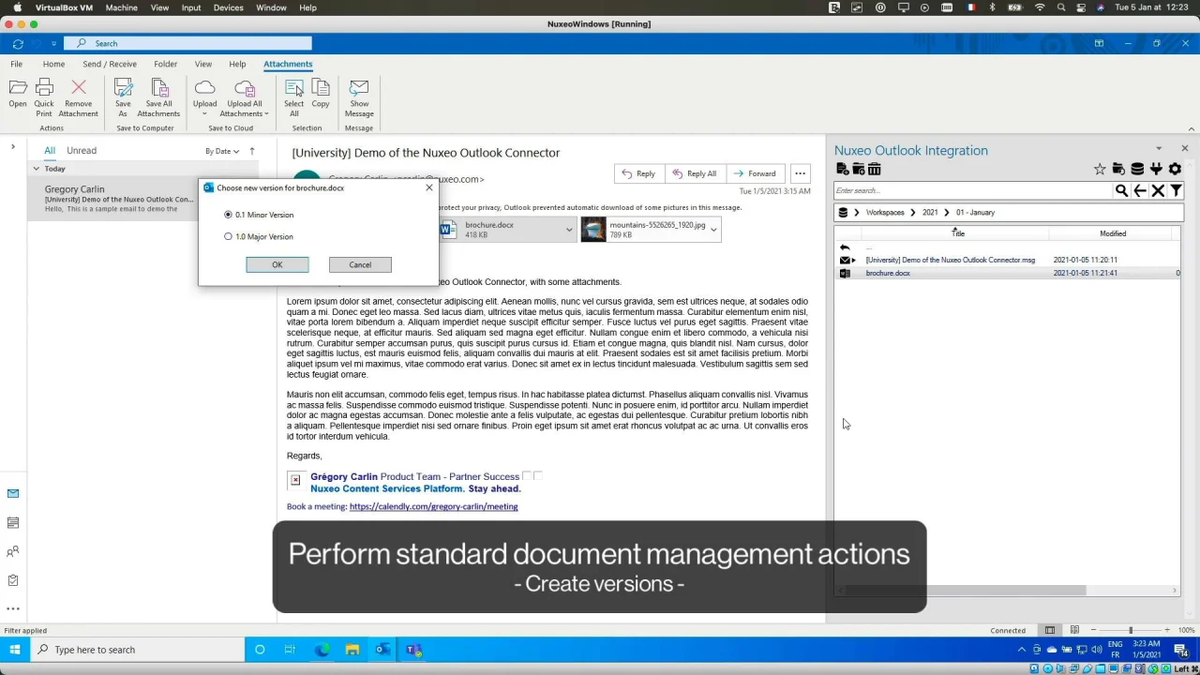The height and width of the screenshot is (675, 1200).
Task: Switch to the Home ribbon tab
Action: coord(53,64)
